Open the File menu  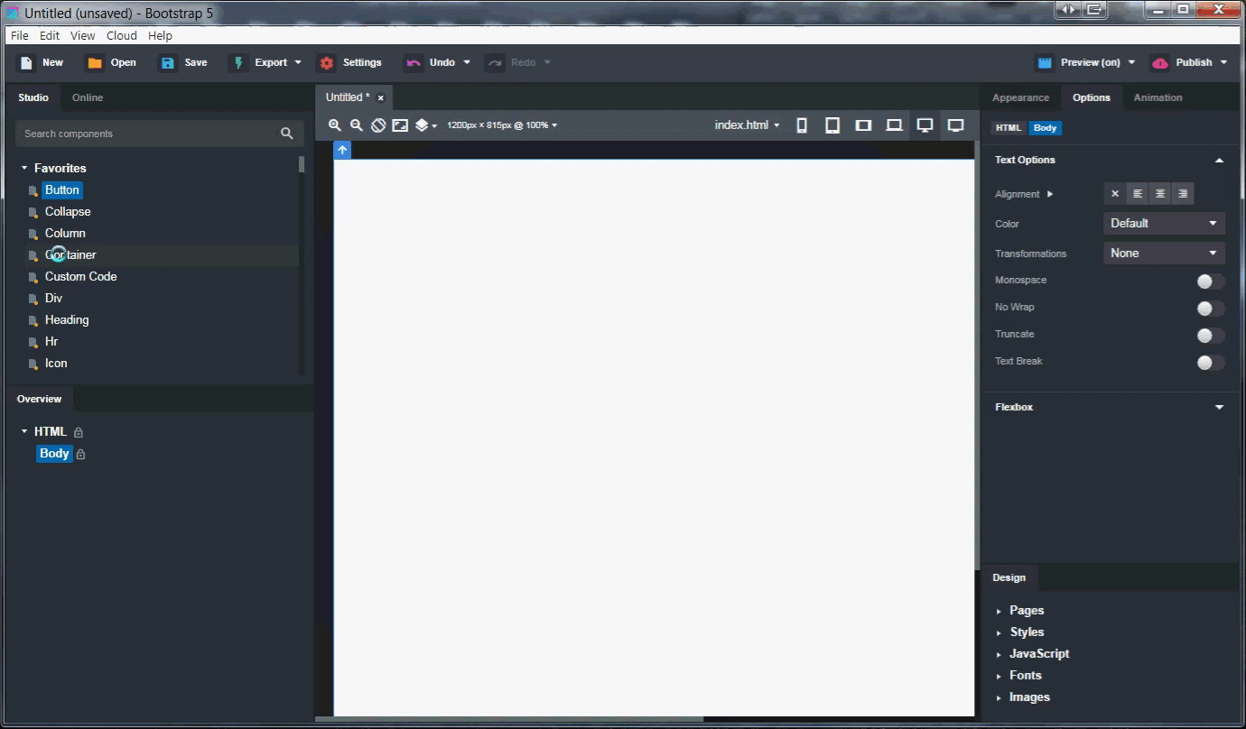[20, 36]
